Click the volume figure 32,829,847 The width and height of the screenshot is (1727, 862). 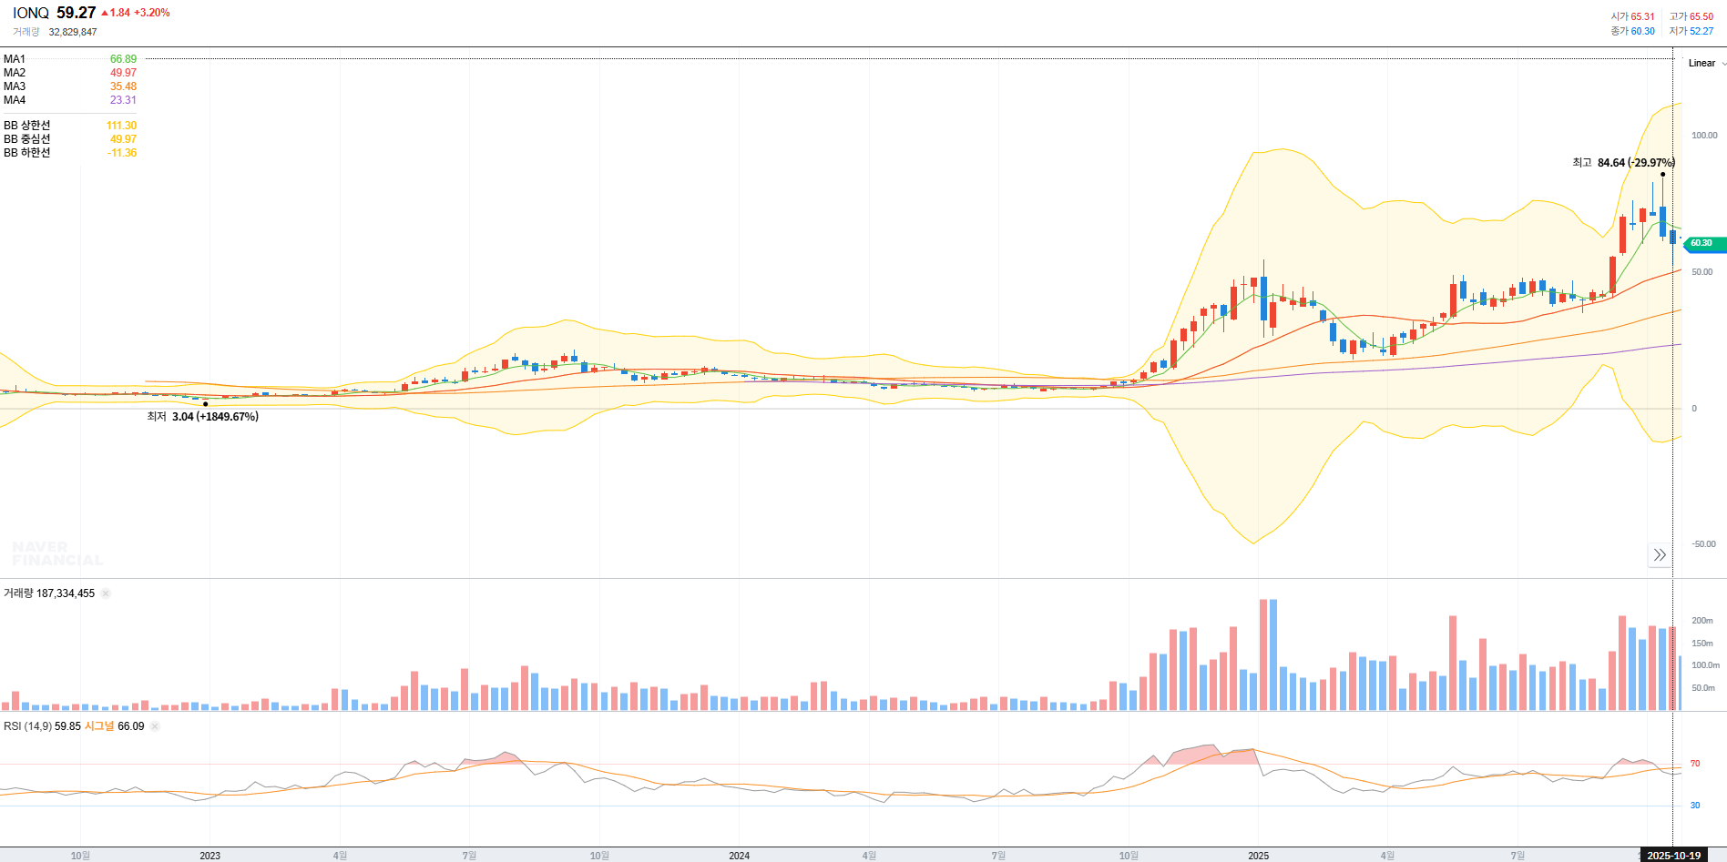tap(73, 32)
